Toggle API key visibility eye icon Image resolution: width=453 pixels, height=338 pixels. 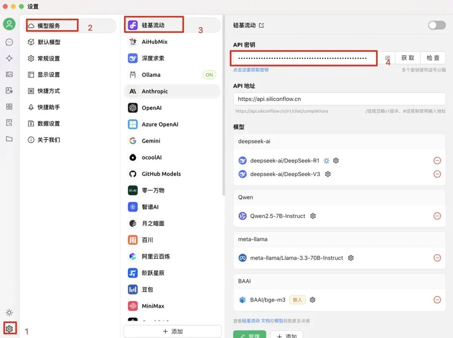388,58
